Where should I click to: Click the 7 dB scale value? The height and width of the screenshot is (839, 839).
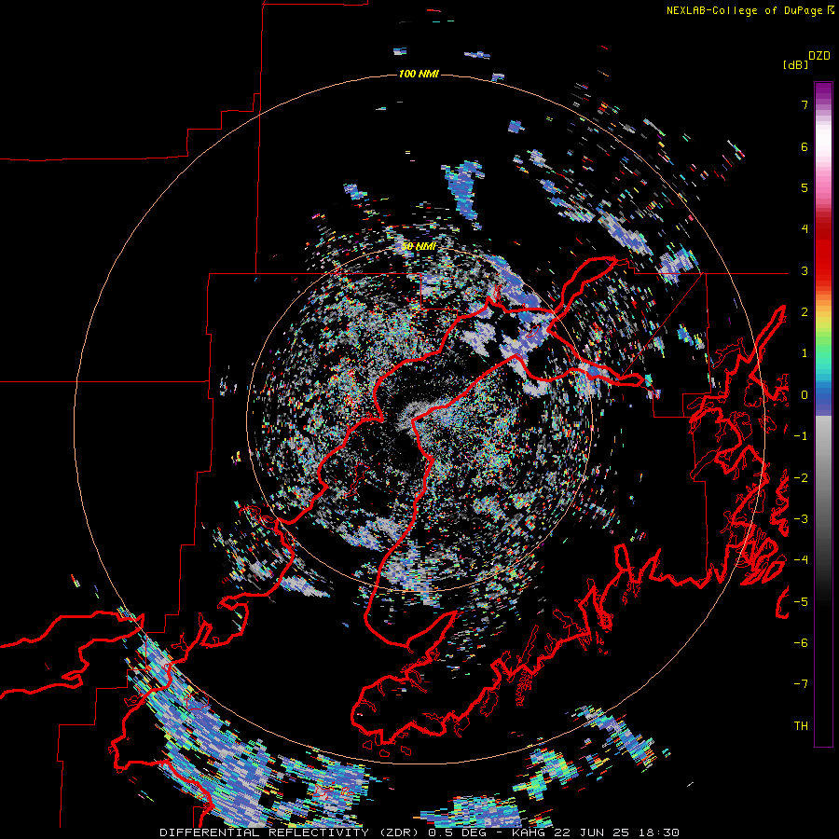(805, 104)
